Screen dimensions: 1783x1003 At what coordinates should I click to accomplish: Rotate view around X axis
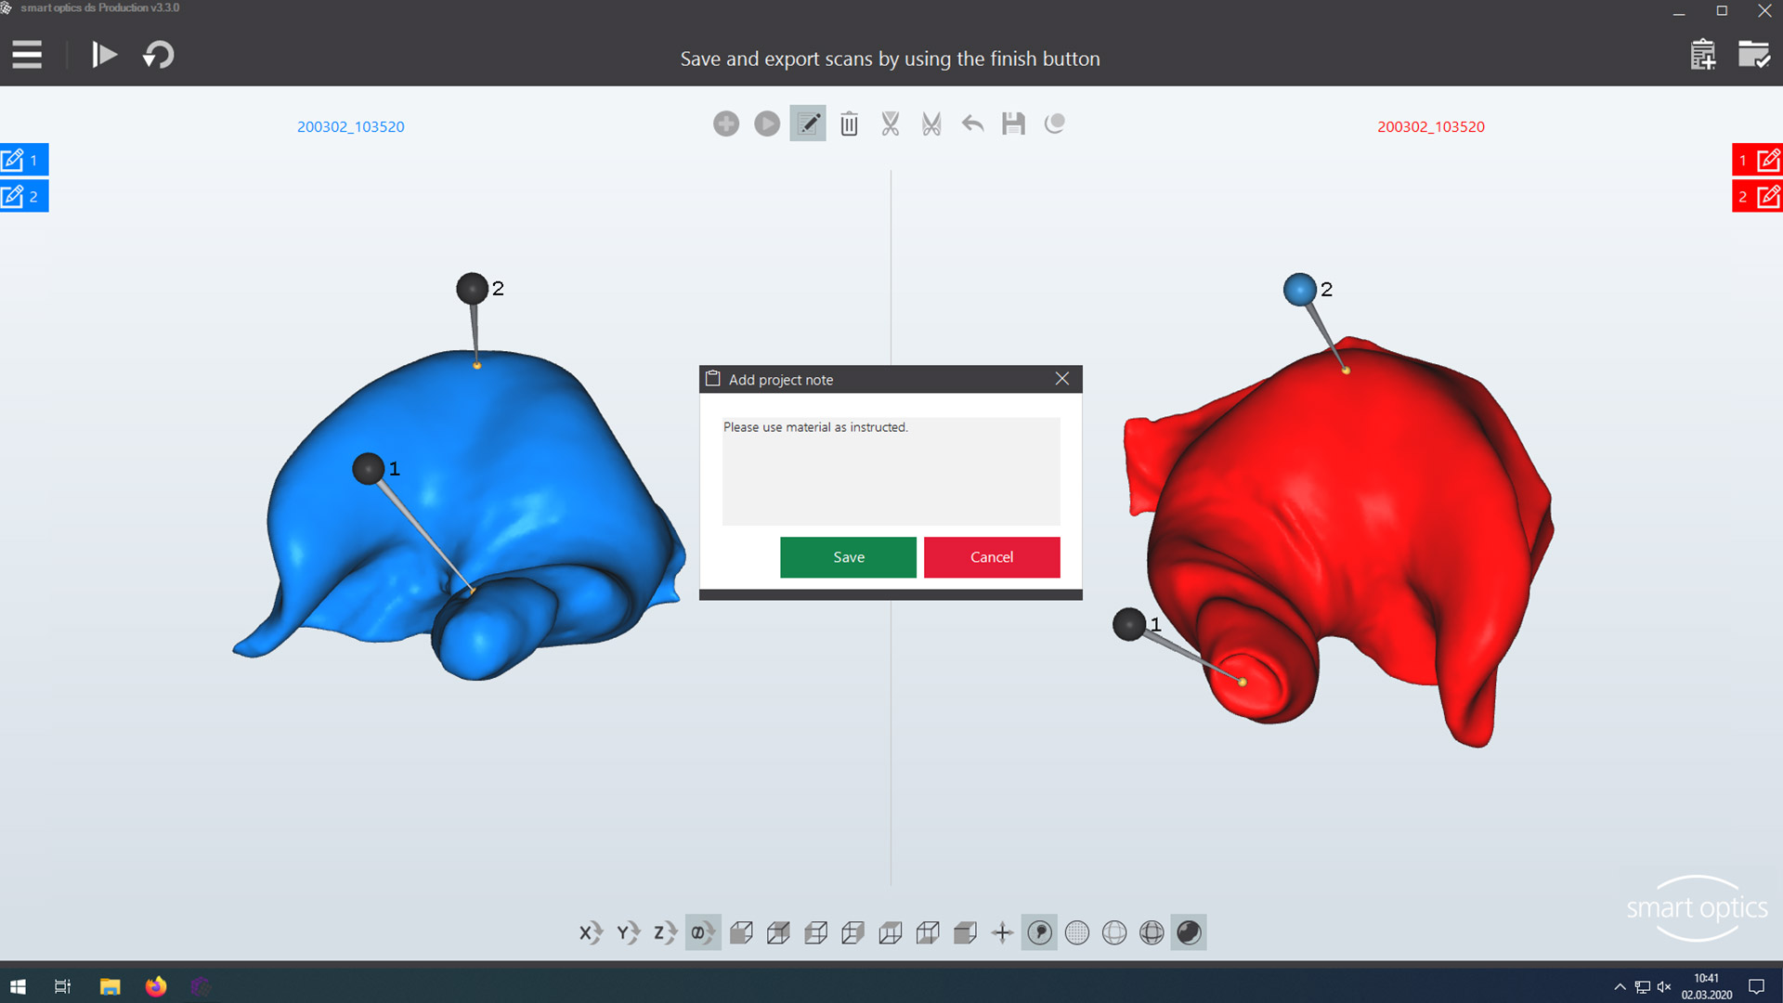click(591, 932)
